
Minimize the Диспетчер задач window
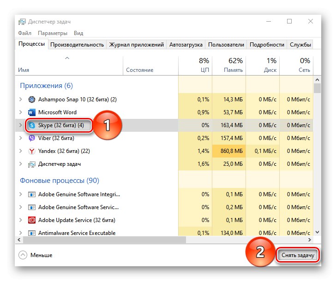(x=269, y=21)
